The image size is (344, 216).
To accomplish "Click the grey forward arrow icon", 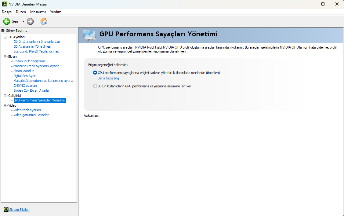I will tap(30, 21).
